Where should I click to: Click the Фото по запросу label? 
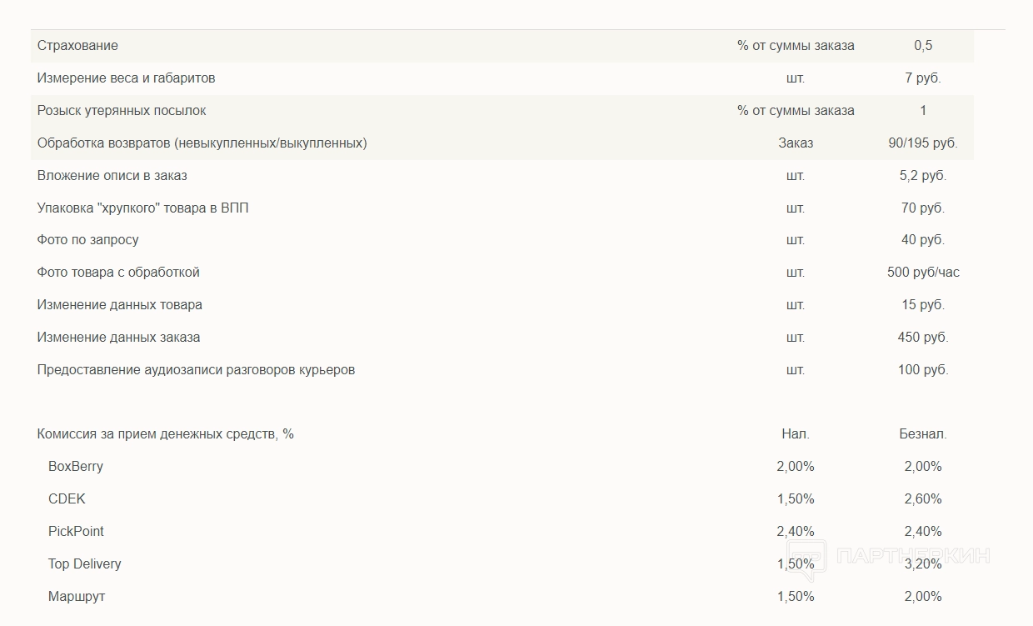point(87,240)
